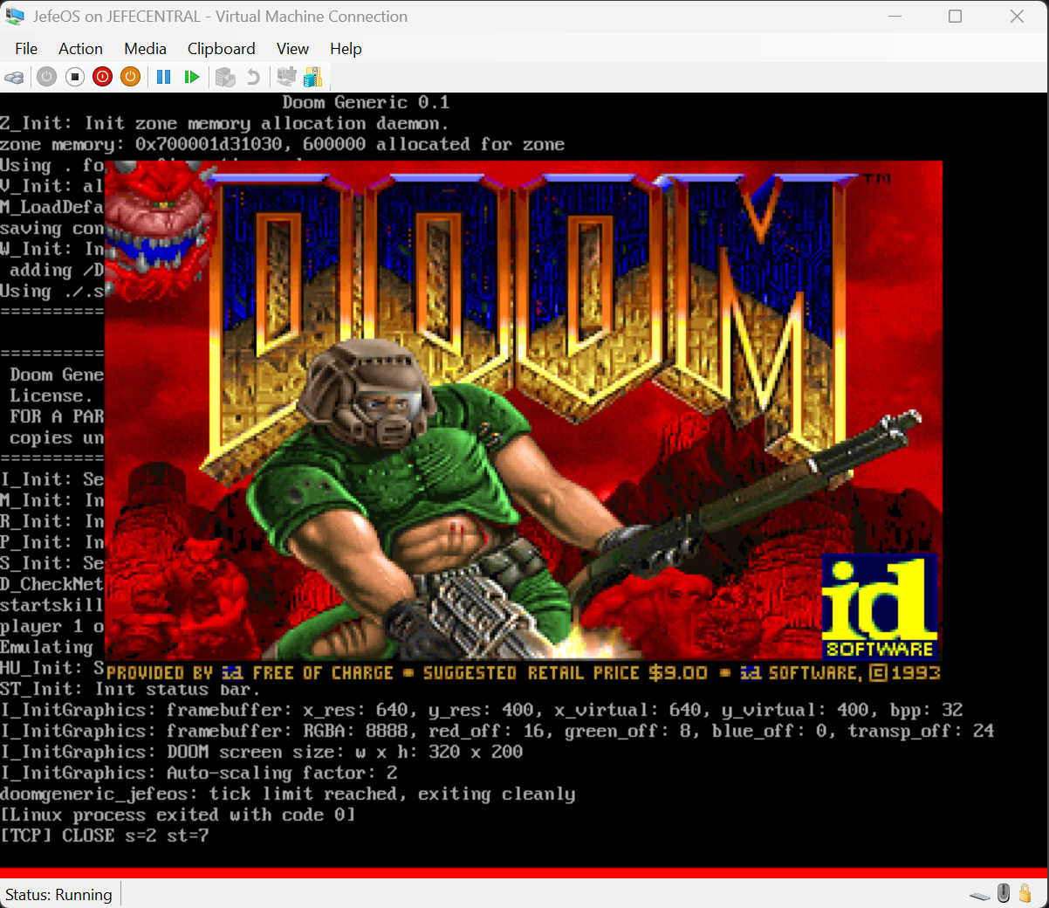1049x908 pixels.
Task: Open the Clipboard menu
Action: click(x=222, y=49)
